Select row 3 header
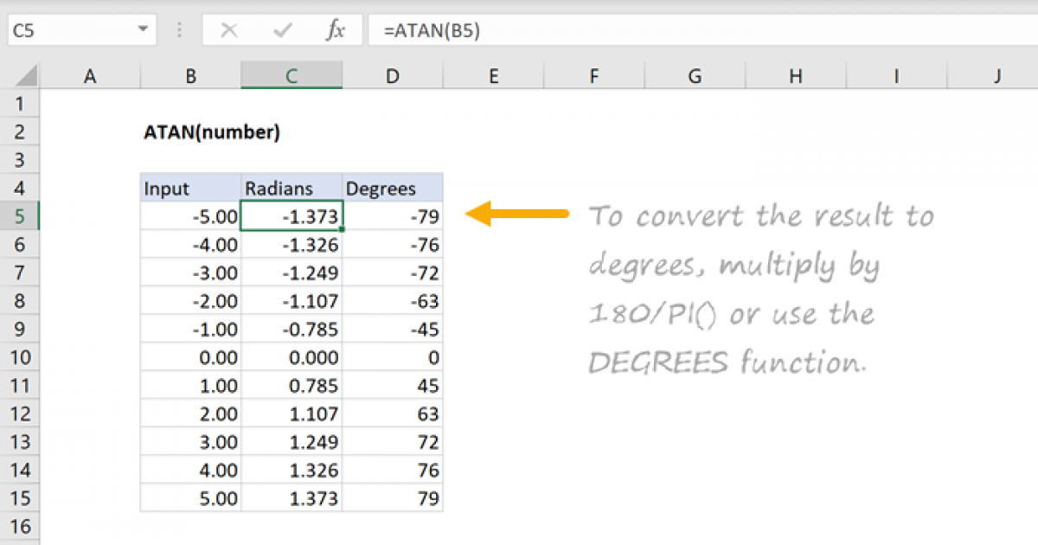Image resolution: width=1038 pixels, height=545 pixels. 20,160
